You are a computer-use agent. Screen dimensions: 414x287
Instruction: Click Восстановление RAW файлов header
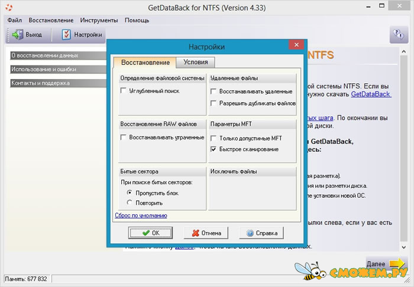point(162,124)
